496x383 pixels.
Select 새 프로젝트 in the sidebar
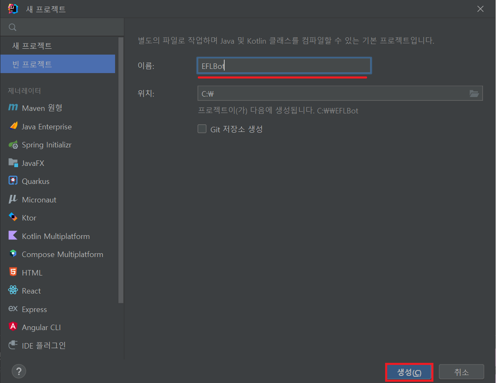pyautogui.click(x=58, y=45)
